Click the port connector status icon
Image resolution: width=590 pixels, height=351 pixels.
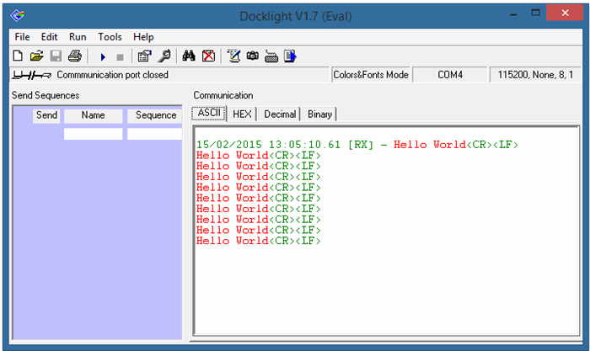pyautogui.click(x=31, y=75)
